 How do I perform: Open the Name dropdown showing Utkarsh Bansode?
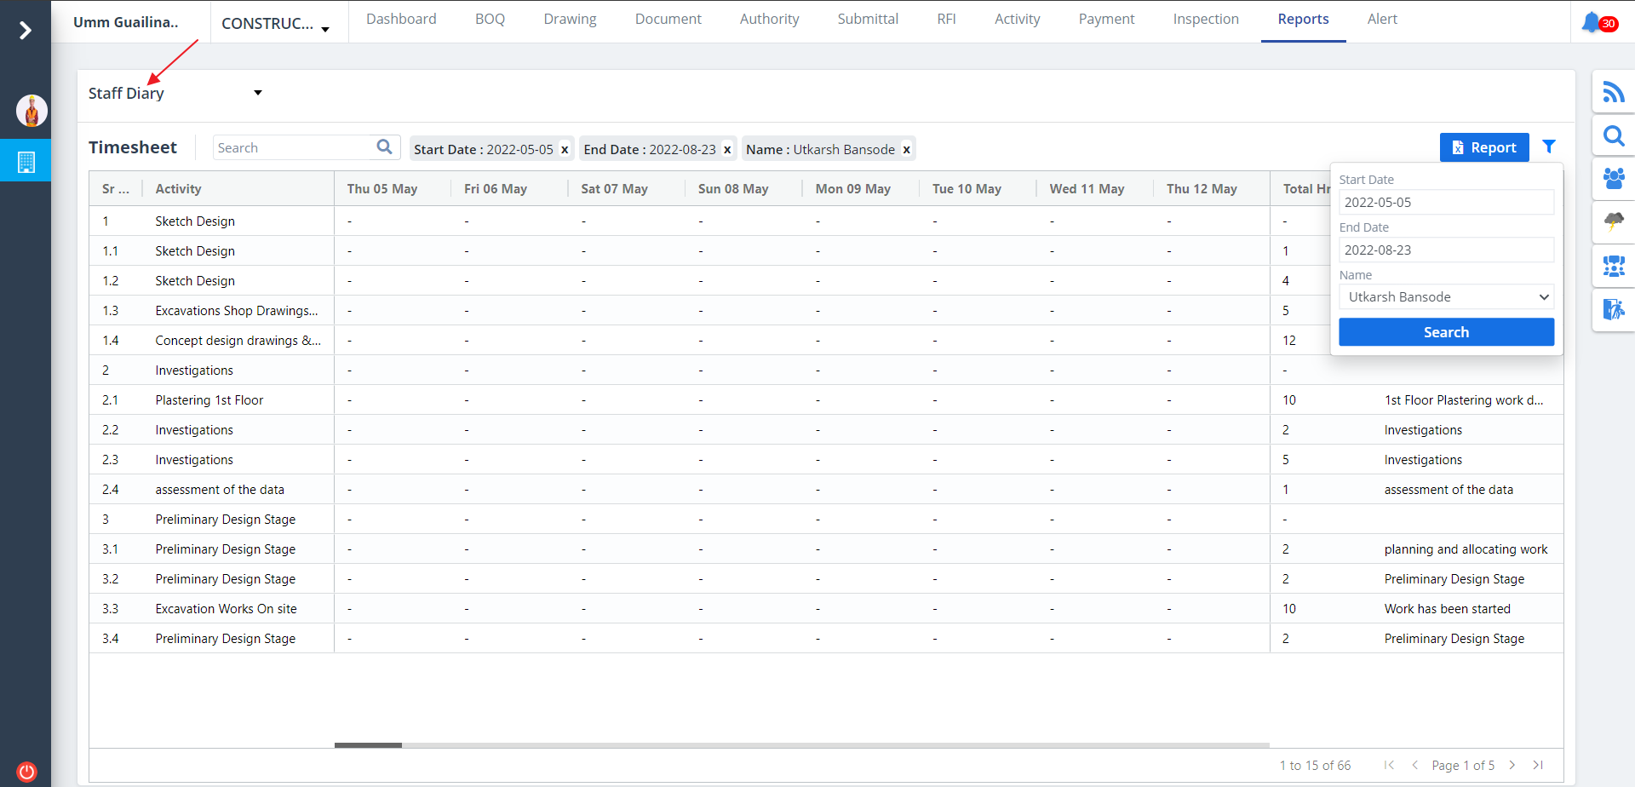[x=1446, y=297]
